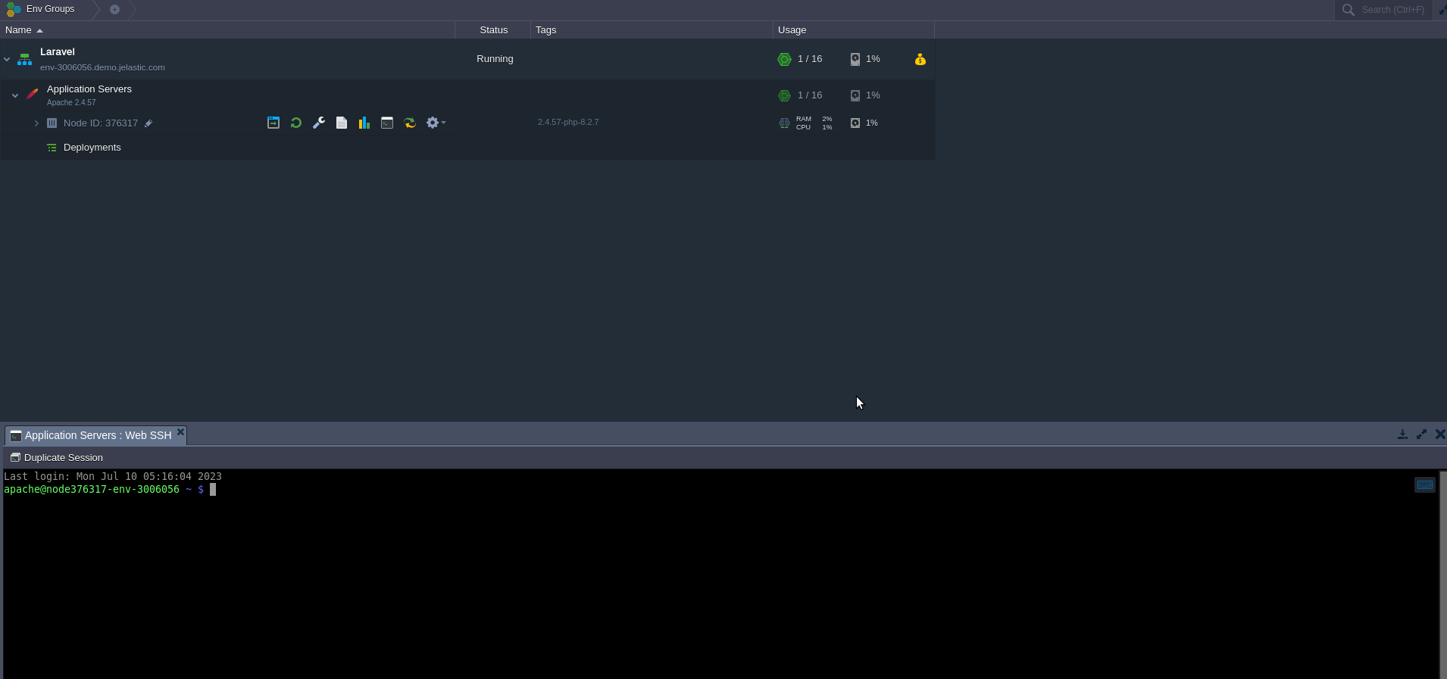1447x679 pixels.
Task: Open the Env Groups breadcrumb
Action: pyautogui.click(x=50, y=9)
